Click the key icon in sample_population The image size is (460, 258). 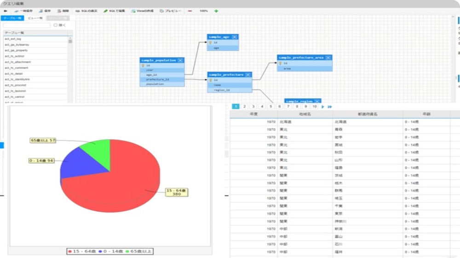coord(143,65)
